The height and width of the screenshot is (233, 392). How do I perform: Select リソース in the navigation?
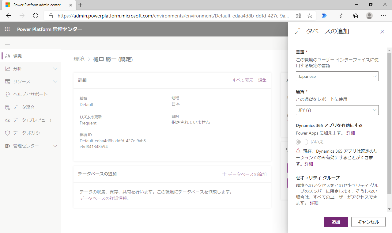tap(31, 82)
